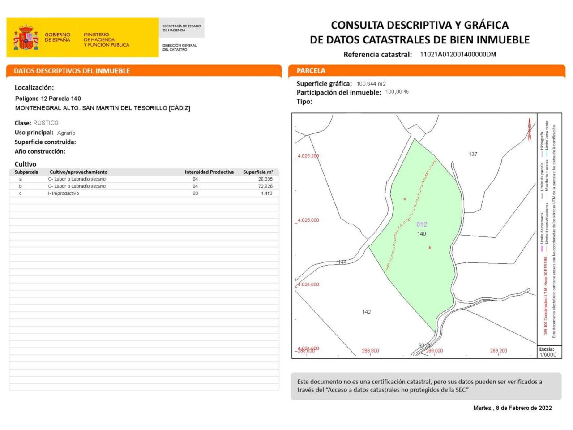
Task: Select cadastral reference 11021A012001400000DM
Action: (x=458, y=54)
